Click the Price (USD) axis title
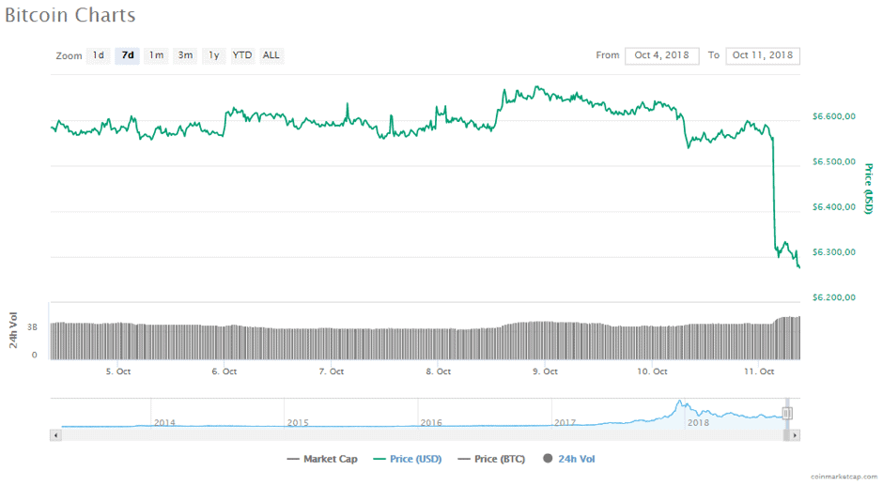Image resolution: width=883 pixels, height=485 pixels. pos(868,189)
